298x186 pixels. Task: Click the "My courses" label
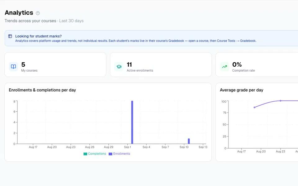[x=29, y=70]
